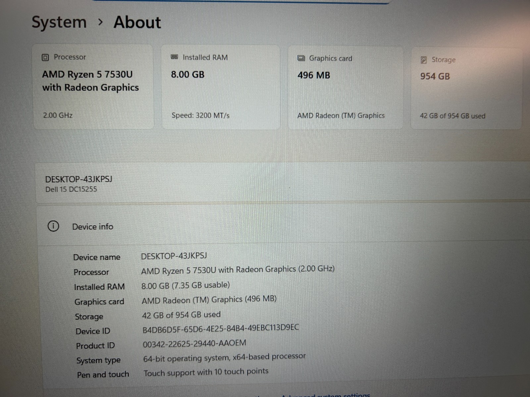Screen dimensions: 530x397
Task: Select 8.00 GB (7.35 GB usable) value
Action: 185,285
